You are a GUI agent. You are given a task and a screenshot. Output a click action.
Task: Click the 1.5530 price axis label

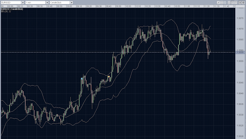tap(240, 115)
